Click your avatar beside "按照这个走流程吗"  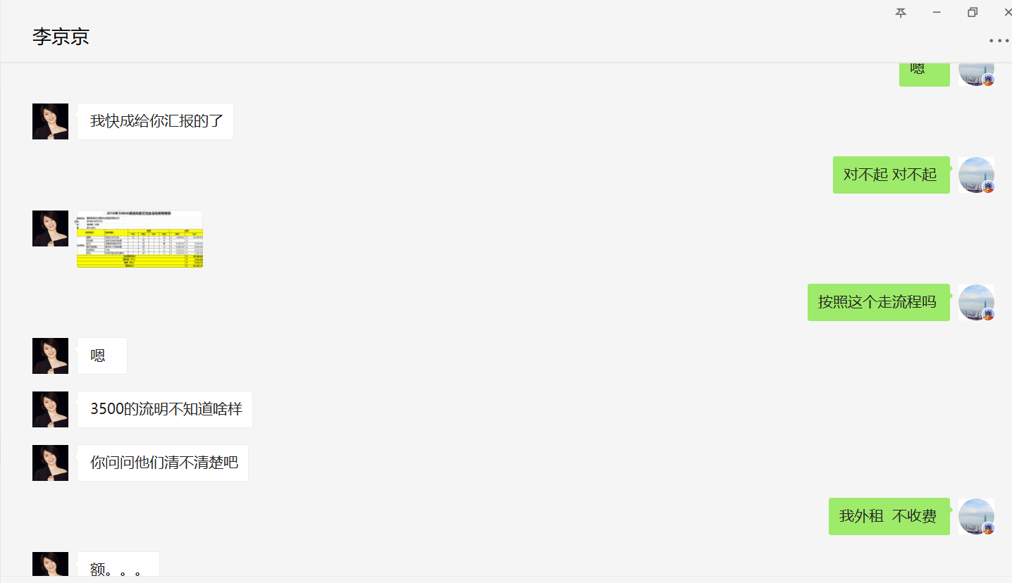976,302
